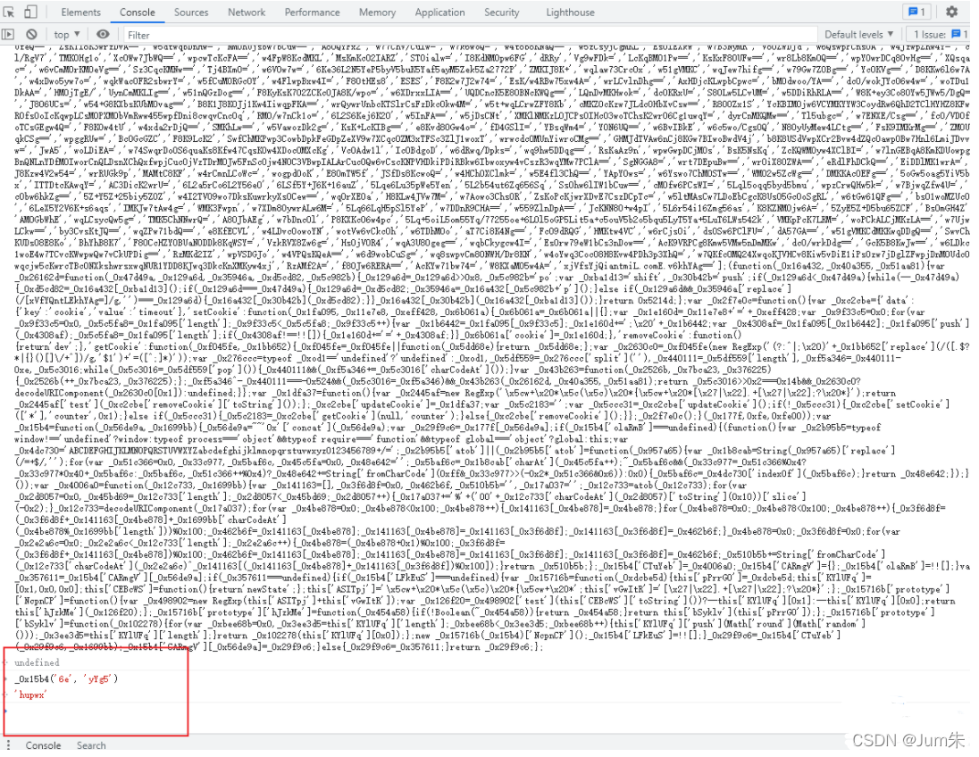Open the Default levels dropdown

[858, 34]
